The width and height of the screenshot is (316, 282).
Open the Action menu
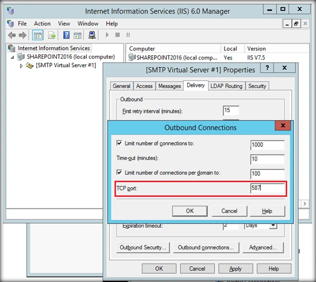pyautogui.click(x=42, y=24)
